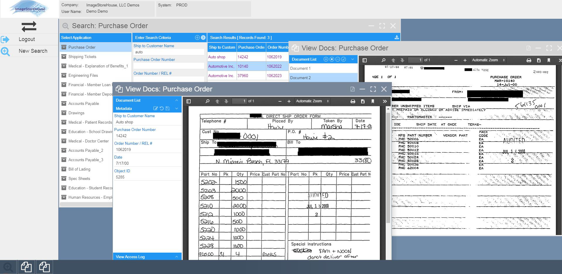
Task: Switch to second View Docs taskbar icon
Action: pyautogui.click(x=44, y=267)
